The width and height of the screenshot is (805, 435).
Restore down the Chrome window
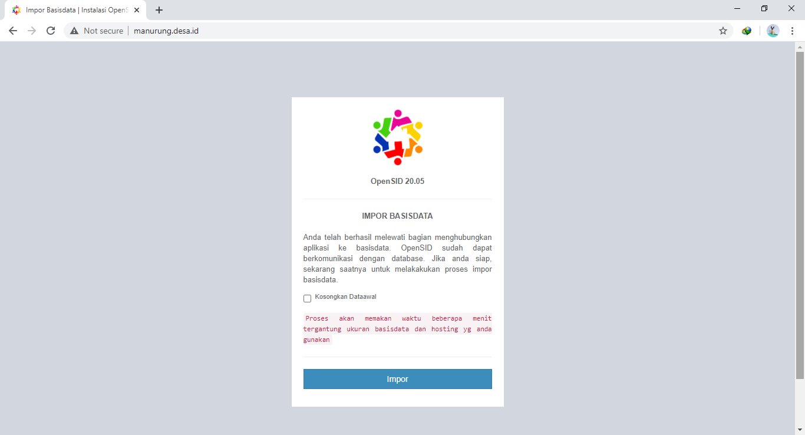tap(764, 8)
